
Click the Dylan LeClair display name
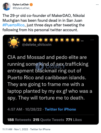pos(21,5)
